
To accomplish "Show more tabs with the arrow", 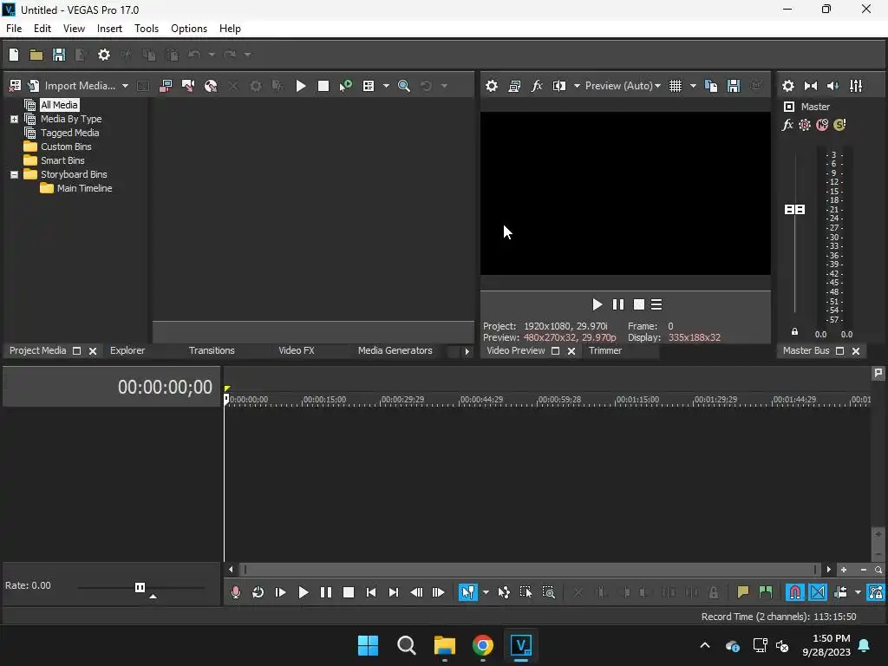I will pyautogui.click(x=467, y=351).
